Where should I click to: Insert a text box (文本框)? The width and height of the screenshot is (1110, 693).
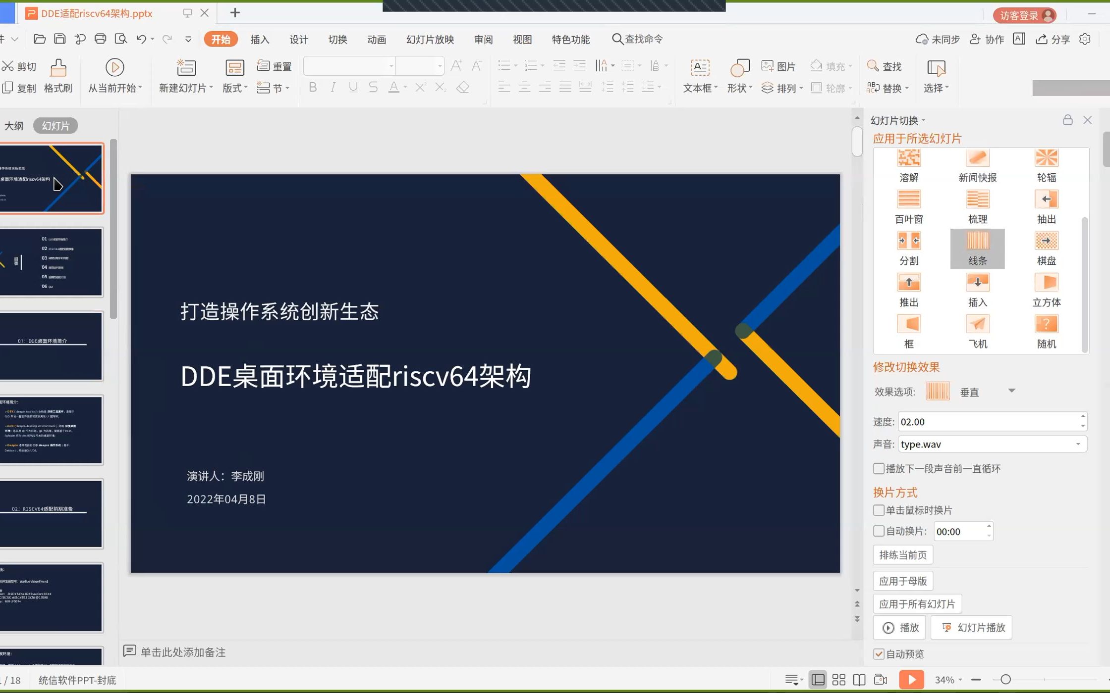coord(700,76)
